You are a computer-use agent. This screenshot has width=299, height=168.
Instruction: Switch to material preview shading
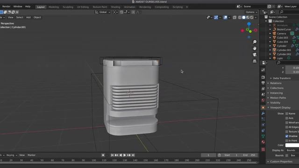[248, 17]
